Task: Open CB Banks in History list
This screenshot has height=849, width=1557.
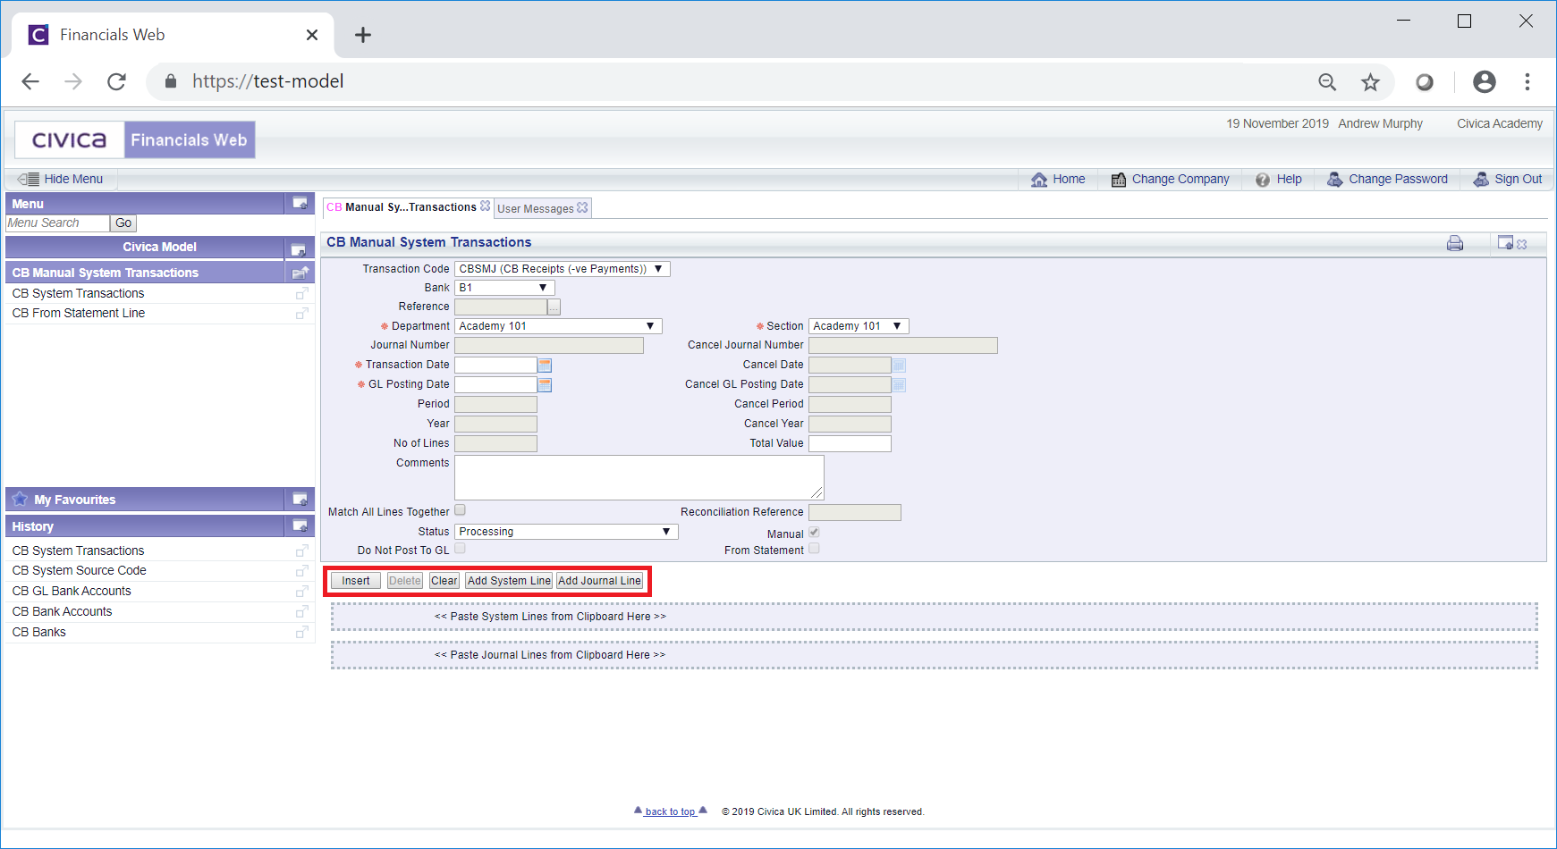Action: (x=39, y=633)
